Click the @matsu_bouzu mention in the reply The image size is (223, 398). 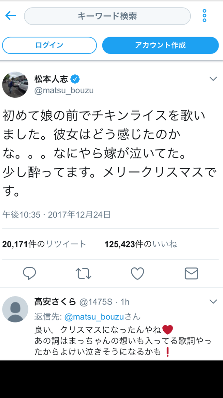94,316
